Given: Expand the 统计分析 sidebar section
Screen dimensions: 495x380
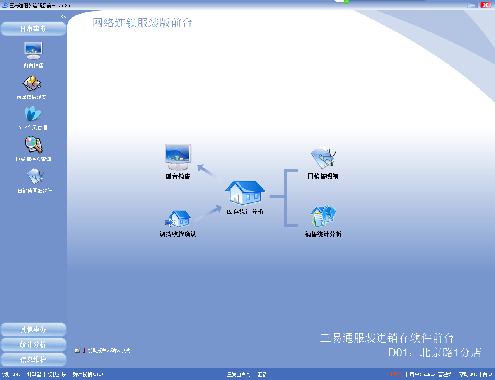Looking at the screenshot, I should (x=33, y=344).
